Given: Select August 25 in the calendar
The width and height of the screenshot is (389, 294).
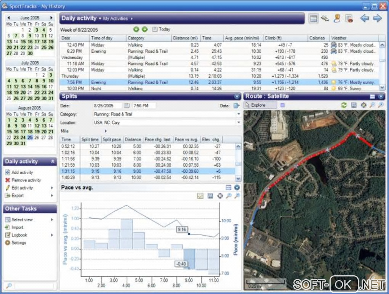Looking at the screenshot, I should (30, 137).
